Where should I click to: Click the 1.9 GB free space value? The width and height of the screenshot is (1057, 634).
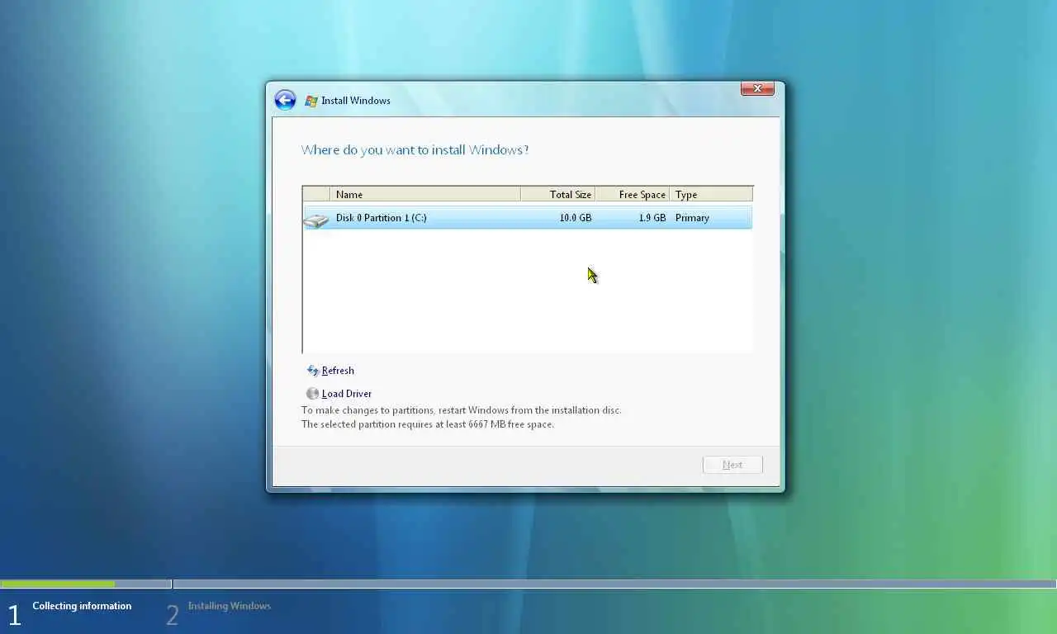pos(651,218)
